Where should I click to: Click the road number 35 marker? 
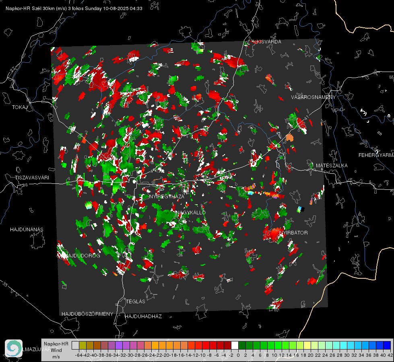coord(5,284)
